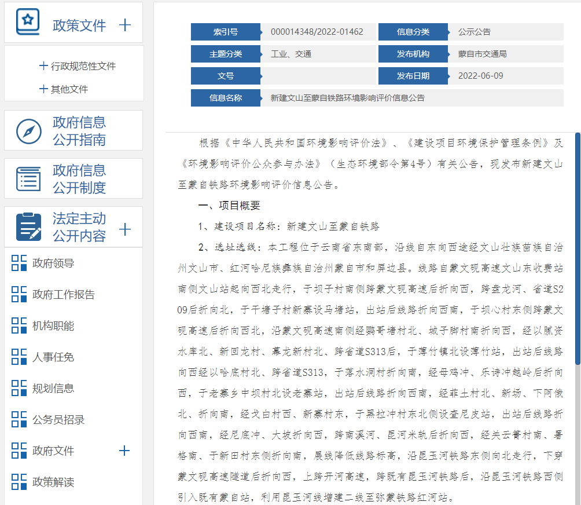Expand the 政府文件 plus sign
This screenshot has width=581, height=505.
124,451
